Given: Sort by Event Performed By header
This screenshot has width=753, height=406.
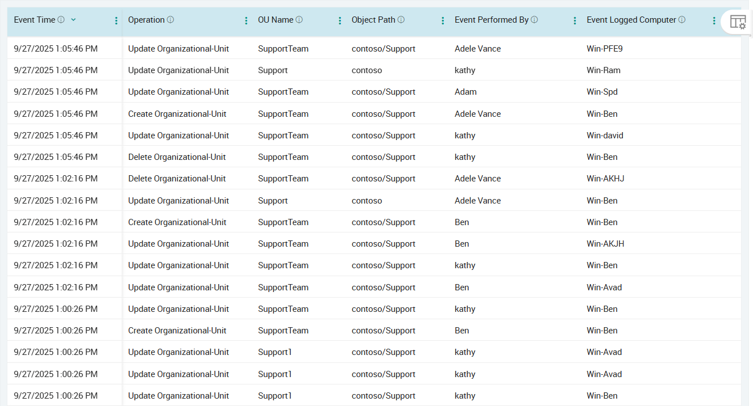Looking at the screenshot, I should pos(492,20).
